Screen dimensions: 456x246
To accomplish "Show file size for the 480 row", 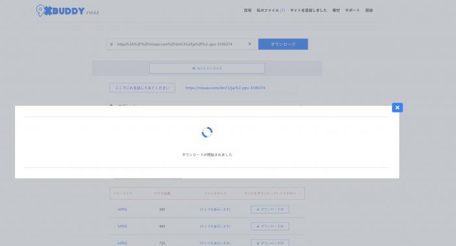I will click(x=215, y=226).
